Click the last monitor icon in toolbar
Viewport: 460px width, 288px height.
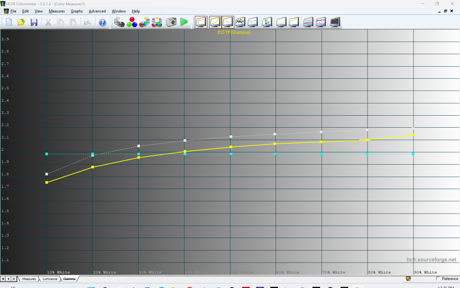point(335,22)
